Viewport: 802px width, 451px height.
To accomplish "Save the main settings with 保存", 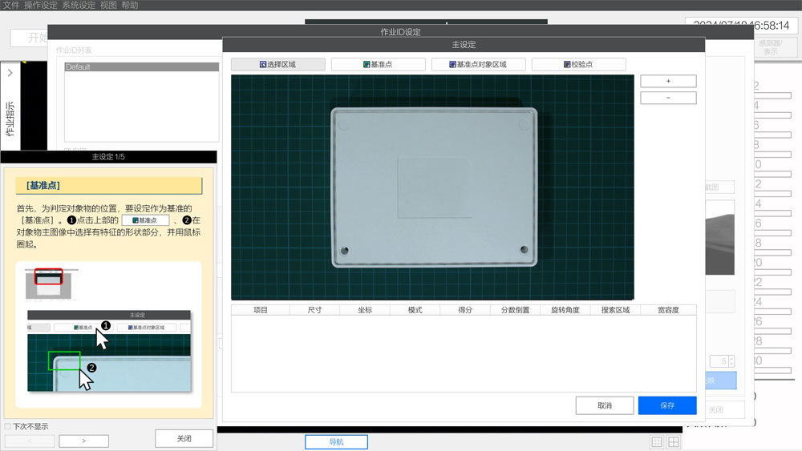I will click(666, 405).
